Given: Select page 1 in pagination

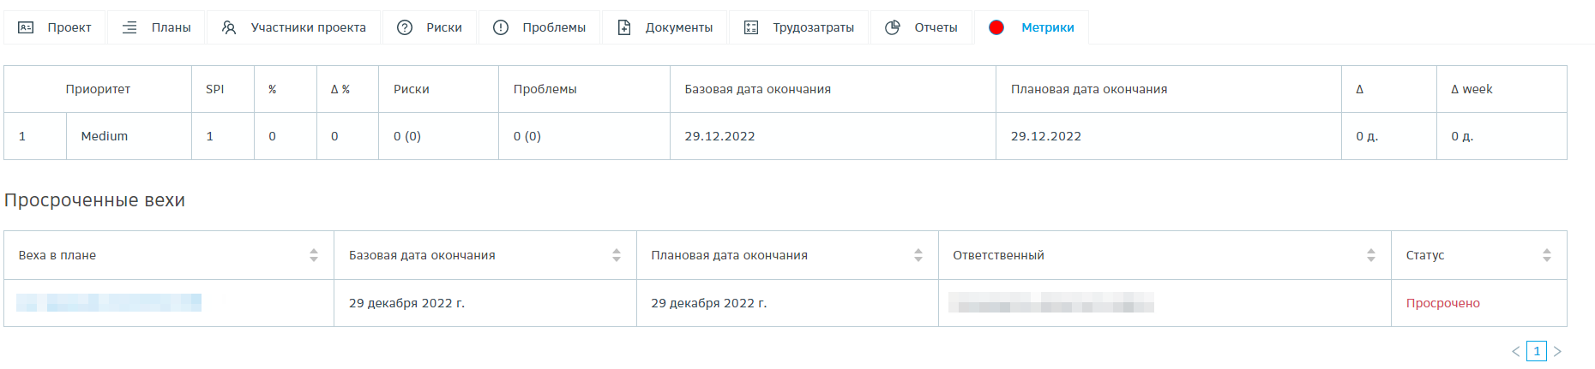Looking at the screenshot, I should [1537, 351].
